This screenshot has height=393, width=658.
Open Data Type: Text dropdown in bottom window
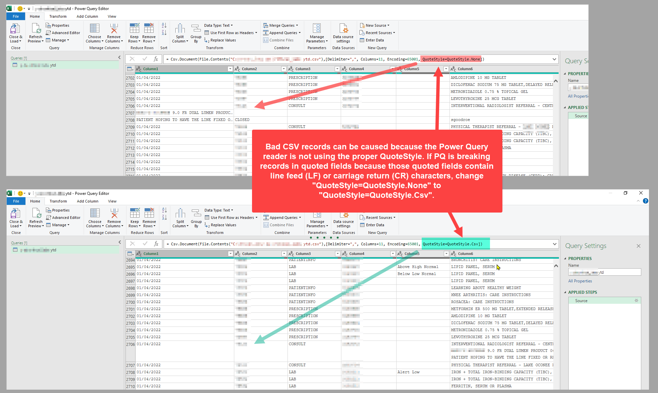click(219, 210)
